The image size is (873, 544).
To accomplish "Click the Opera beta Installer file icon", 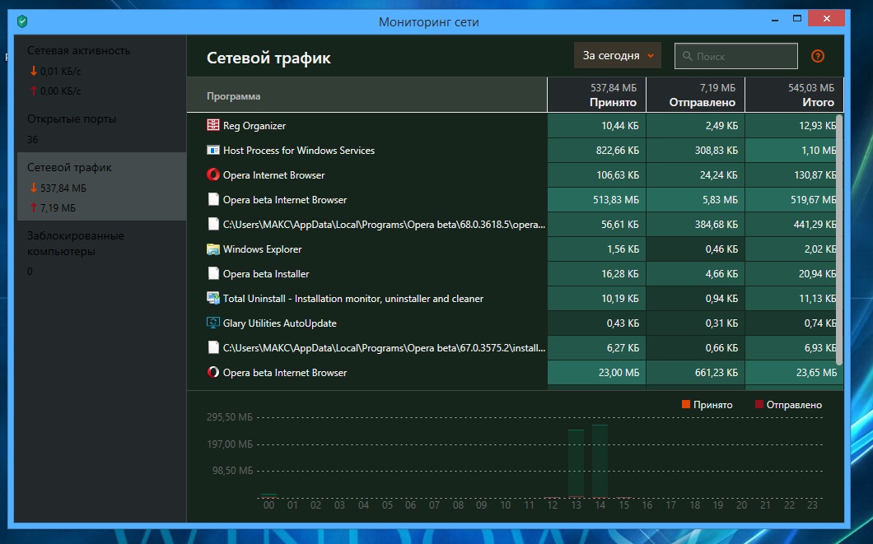I will [213, 274].
